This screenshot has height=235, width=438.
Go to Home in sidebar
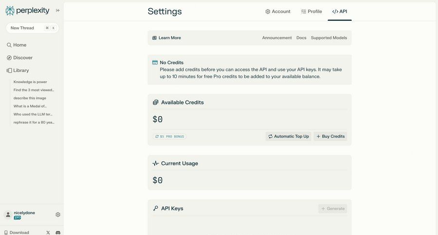pyautogui.click(x=17, y=45)
